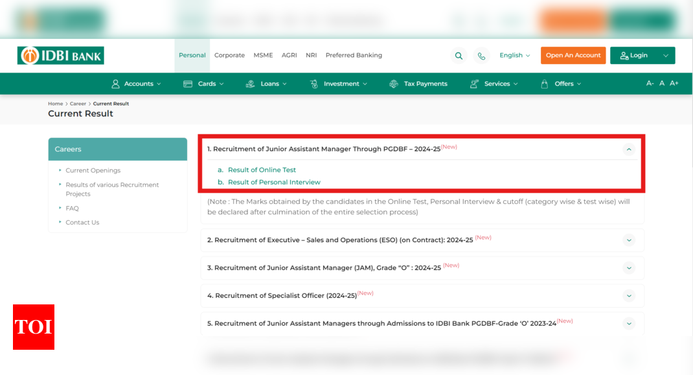
Task: Select the AGRI tab
Action: click(289, 55)
